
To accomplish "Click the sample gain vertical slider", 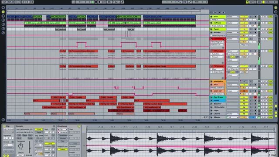I will [x=30, y=147].
